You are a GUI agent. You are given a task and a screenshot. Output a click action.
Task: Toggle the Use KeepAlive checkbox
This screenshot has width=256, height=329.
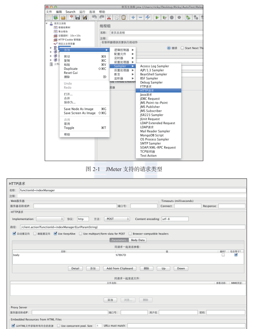pos(55,234)
